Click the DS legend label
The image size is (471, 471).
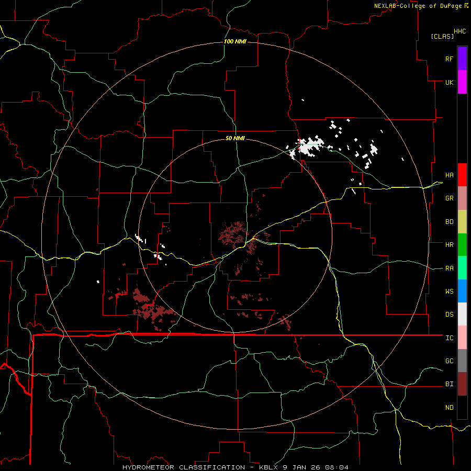(x=450, y=314)
